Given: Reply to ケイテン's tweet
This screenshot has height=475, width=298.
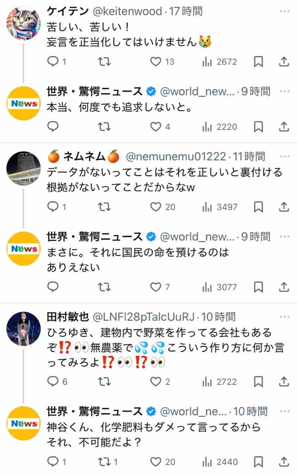Looking at the screenshot, I should 53,62.
